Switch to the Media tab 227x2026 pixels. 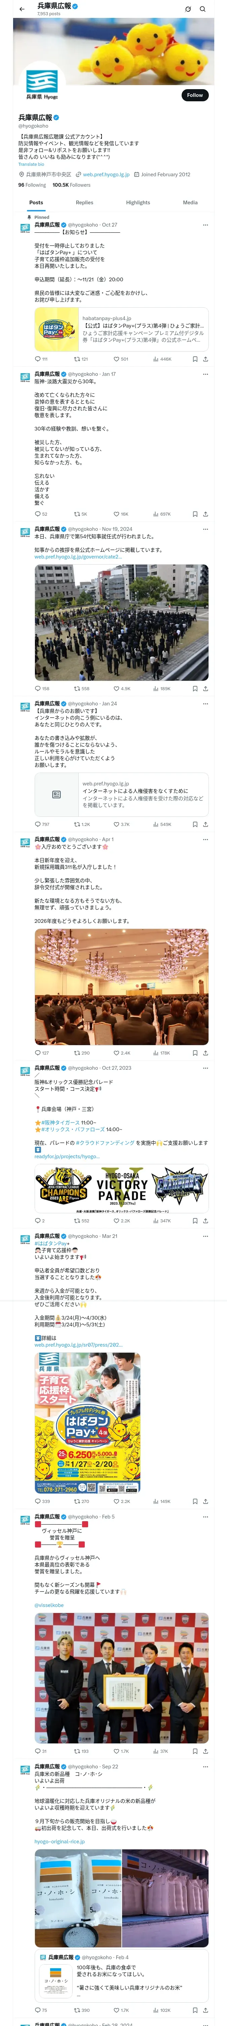coord(190,202)
